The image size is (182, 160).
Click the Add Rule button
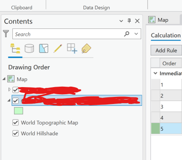[166, 50]
